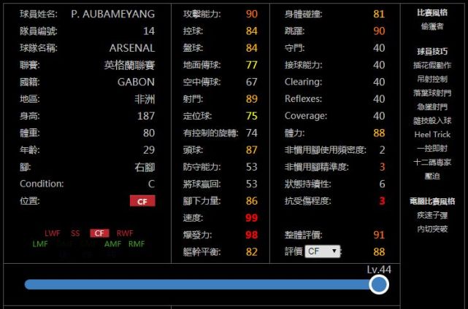Click skill 落葉球射門
The image size is (468, 309).
[x=432, y=93]
